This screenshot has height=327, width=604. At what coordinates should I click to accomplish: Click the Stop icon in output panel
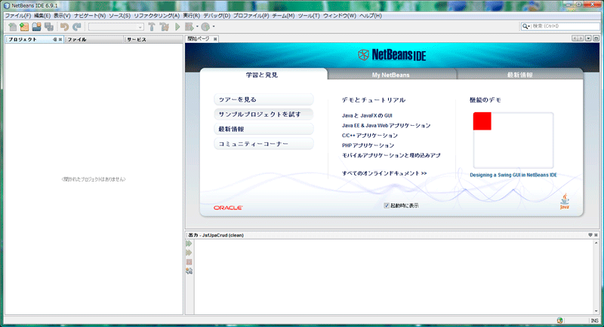click(190, 262)
